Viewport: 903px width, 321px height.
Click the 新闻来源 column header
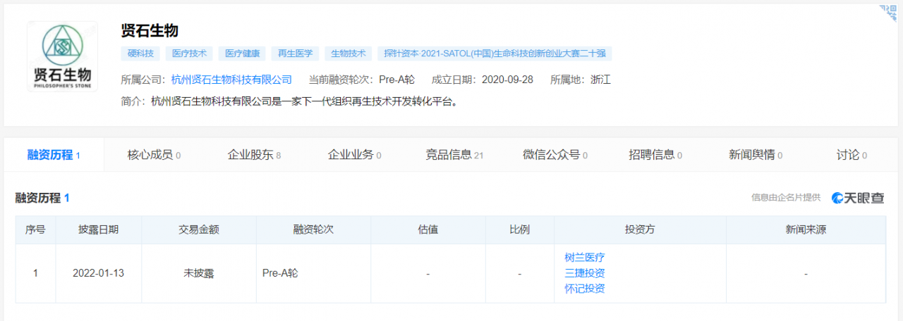pos(806,229)
